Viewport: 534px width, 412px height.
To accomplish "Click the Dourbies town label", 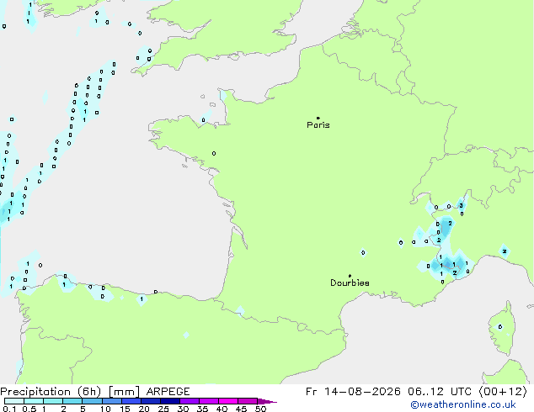I will click(x=350, y=283).
